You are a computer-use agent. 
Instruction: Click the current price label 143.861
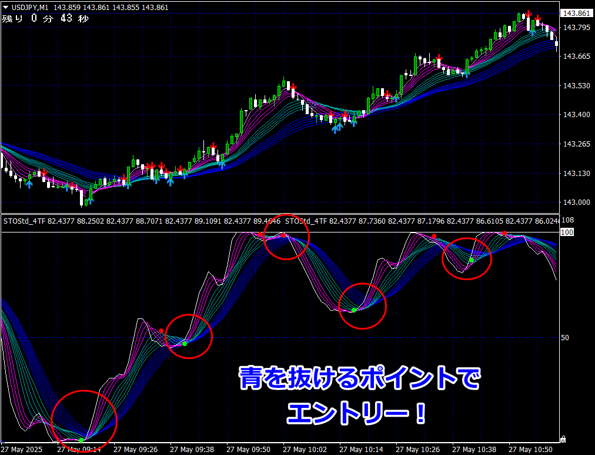click(x=576, y=14)
